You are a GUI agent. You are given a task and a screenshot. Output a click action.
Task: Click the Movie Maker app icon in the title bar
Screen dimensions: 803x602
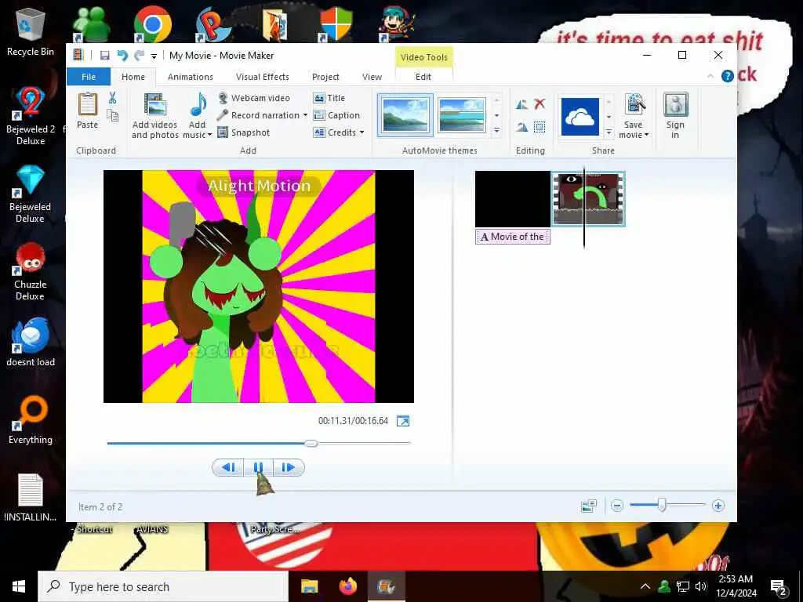click(x=78, y=55)
